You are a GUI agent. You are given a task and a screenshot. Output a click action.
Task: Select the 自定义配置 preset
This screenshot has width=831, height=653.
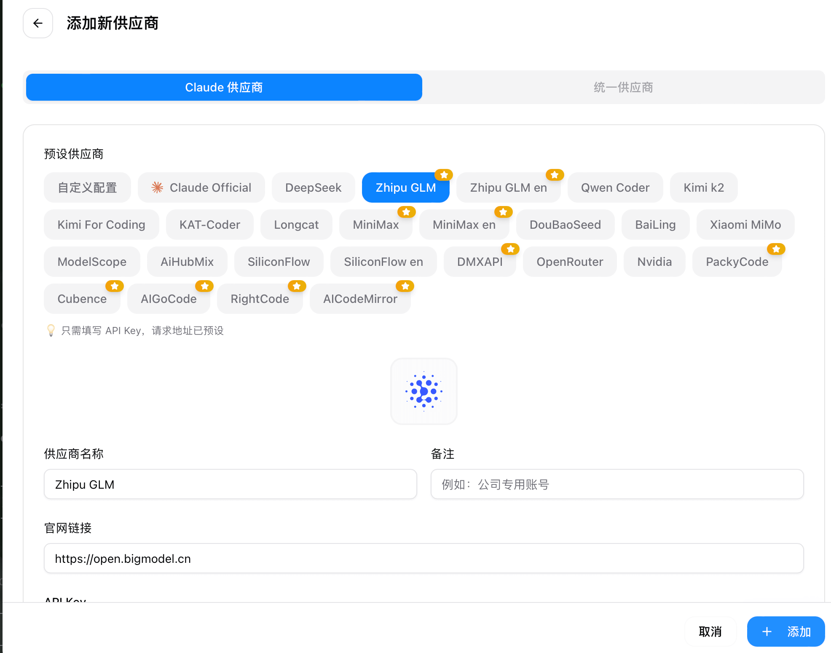coord(87,187)
